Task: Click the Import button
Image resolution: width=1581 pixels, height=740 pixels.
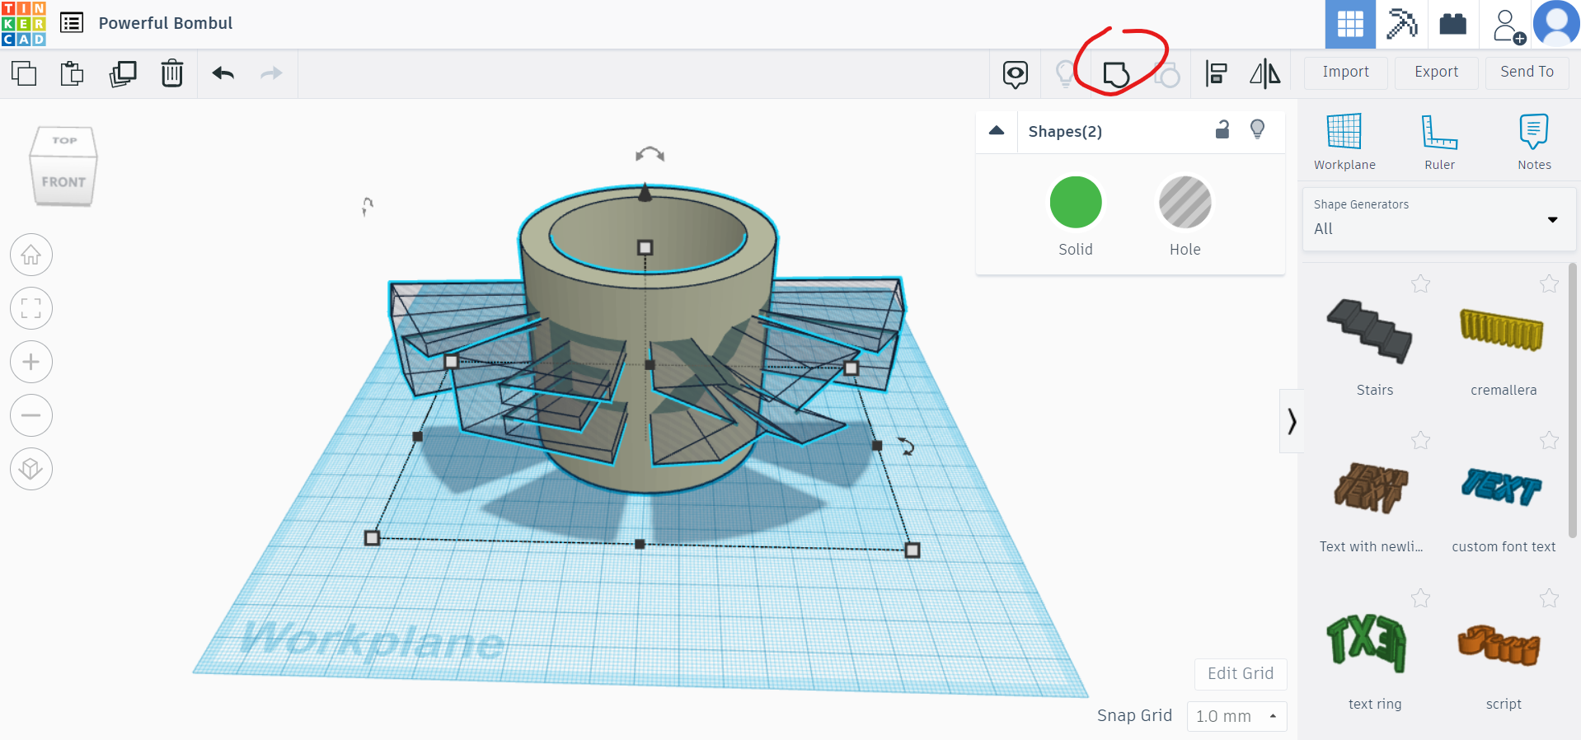Action: point(1345,73)
